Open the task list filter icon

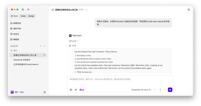pyautogui.click(x=45, y=46)
